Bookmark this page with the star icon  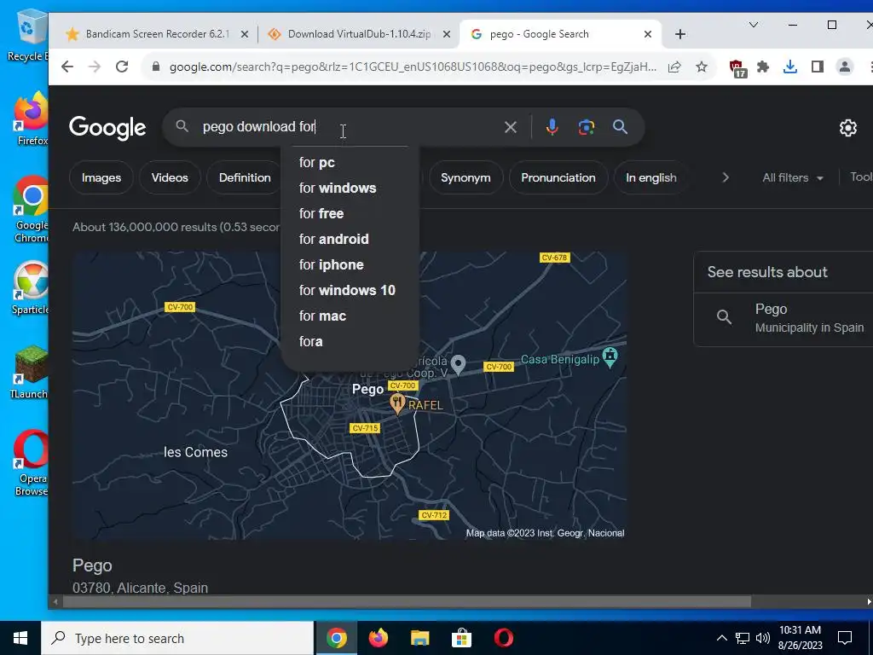click(x=702, y=67)
